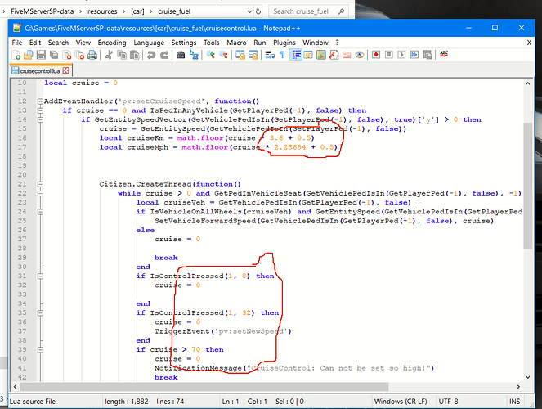Open the Language menu
Image resolution: width=542 pixels, height=409 pixels.
click(149, 43)
